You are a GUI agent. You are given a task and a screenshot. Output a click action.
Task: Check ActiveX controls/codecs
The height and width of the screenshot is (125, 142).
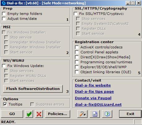coord(77,47)
